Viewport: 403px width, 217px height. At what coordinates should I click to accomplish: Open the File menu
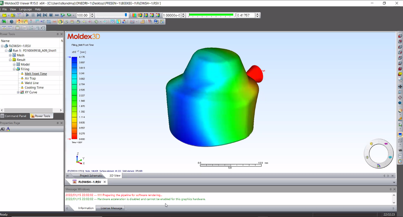tap(4, 9)
